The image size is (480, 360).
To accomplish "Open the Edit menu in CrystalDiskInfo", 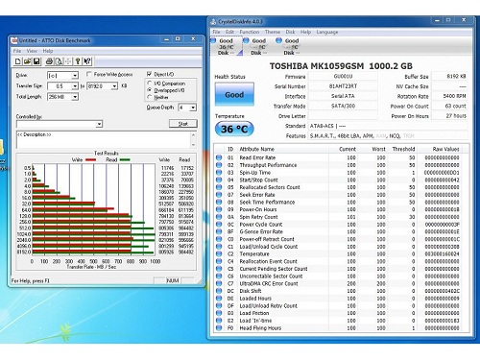I will (x=229, y=32).
